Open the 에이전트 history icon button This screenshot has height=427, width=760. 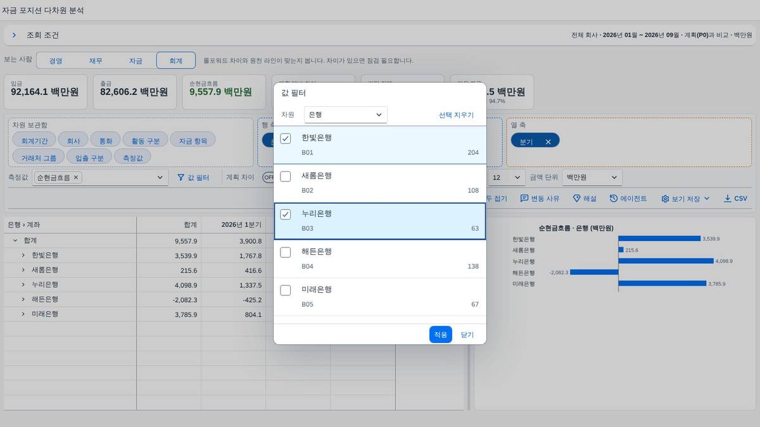[628, 199]
